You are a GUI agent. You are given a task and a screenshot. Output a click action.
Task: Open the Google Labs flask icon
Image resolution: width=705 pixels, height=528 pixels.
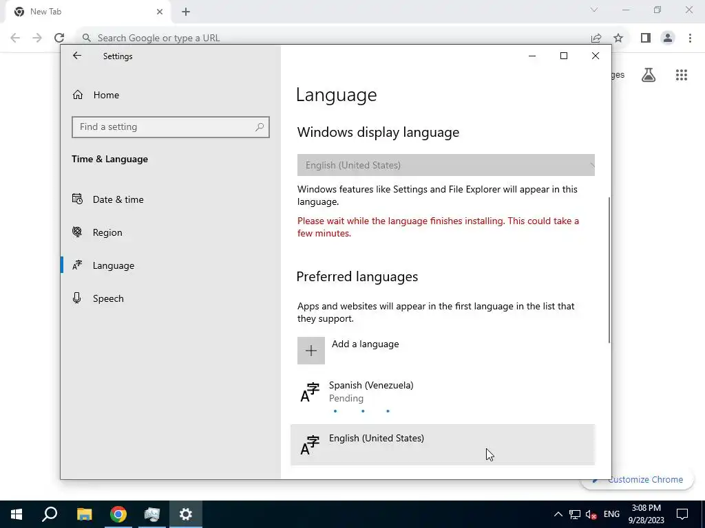coord(649,75)
